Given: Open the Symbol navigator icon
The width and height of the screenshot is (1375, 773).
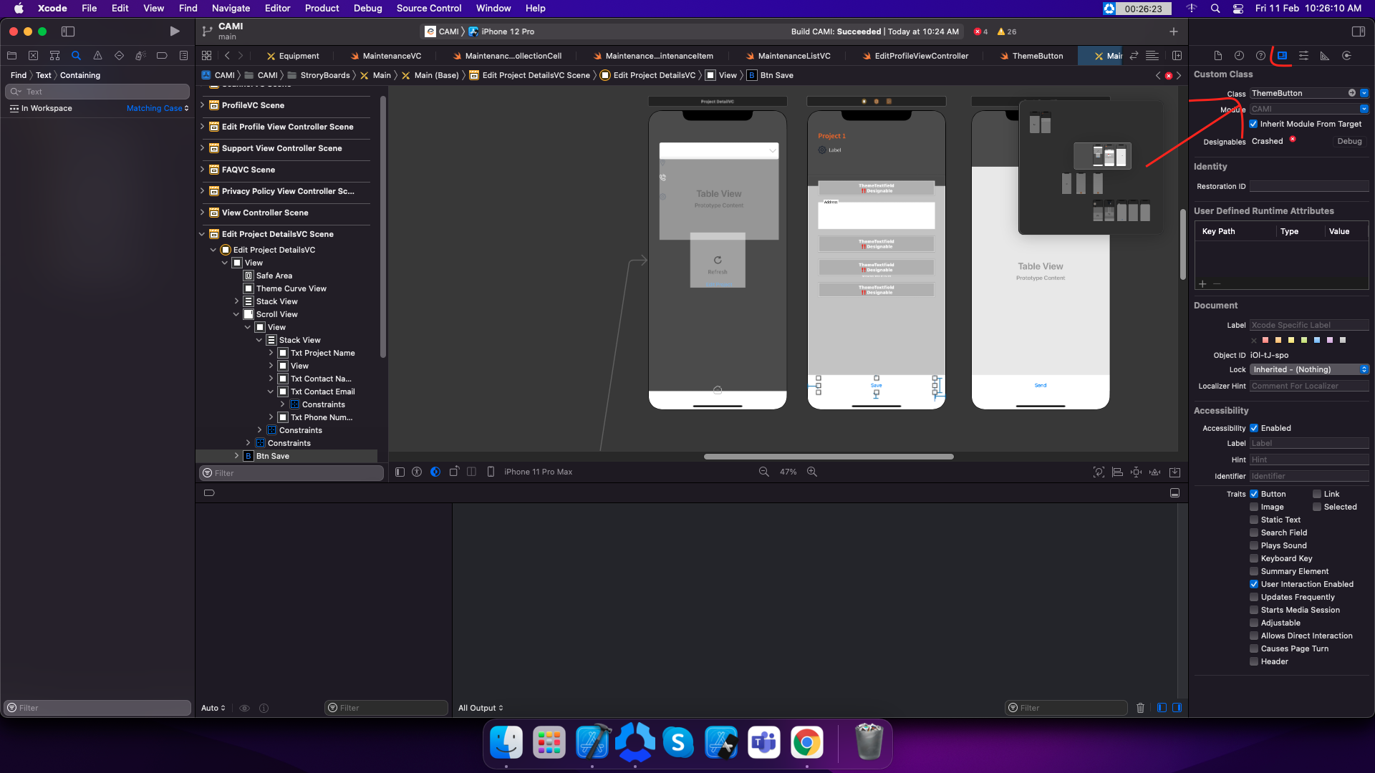Looking at the screenshot, I should [x=54, y=56].
